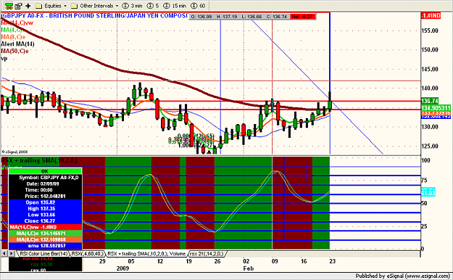Click the O: 136.99 open value
Image resolution: width=453 pixels, height=280 pixels.
201,17
